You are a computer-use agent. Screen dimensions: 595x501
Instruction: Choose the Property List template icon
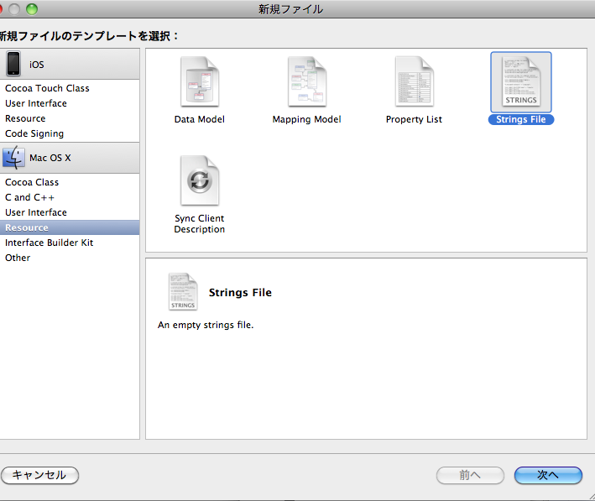click(x=414, y=81)
